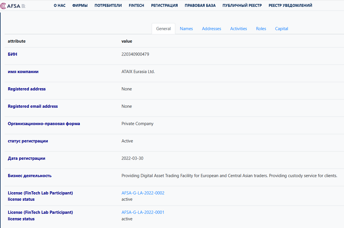Screen dimensions: 344x228
Task: Open the FINTECH menu
Action: coord(136,5)
